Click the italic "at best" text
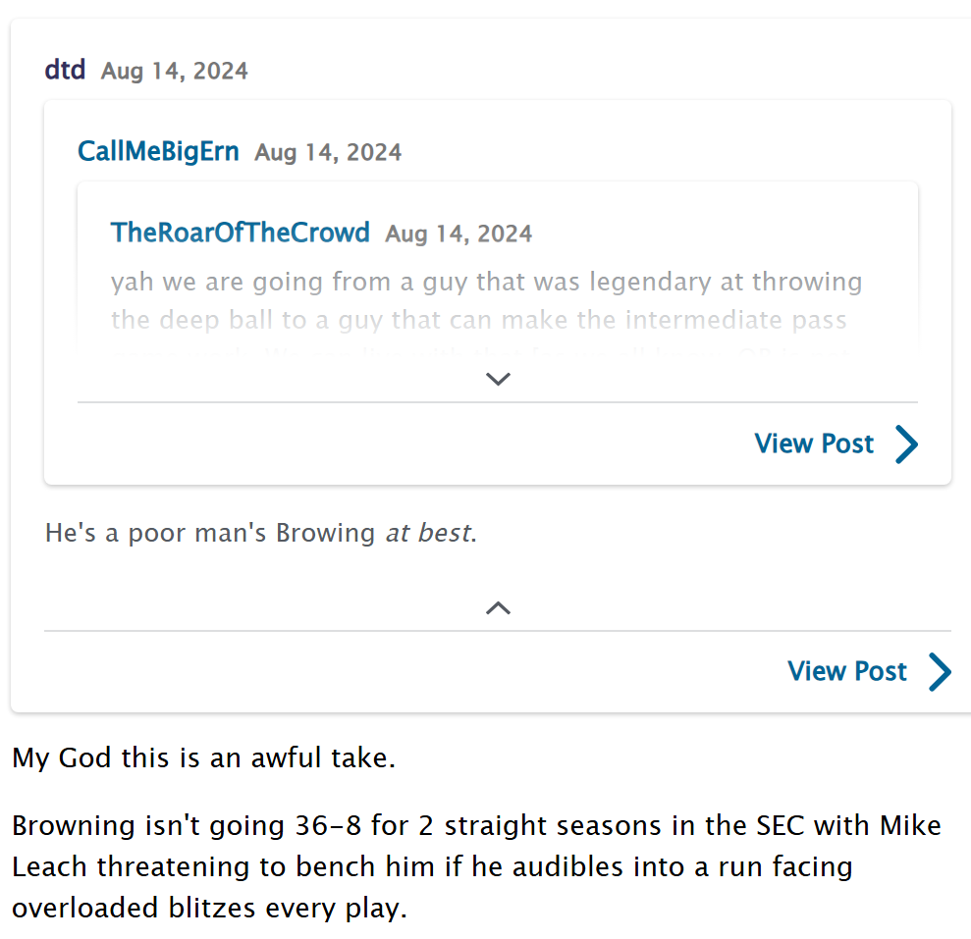Image resolution: width=971 pixels, height=939 pixels. pos(428,534)
